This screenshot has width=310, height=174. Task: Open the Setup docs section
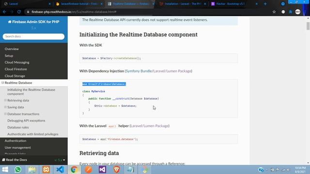pyautogui.click(x=9, y=56)
